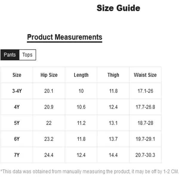The image size is (179, 179).
Task: Select the Waist Size column header
Action: coord(145,75)
